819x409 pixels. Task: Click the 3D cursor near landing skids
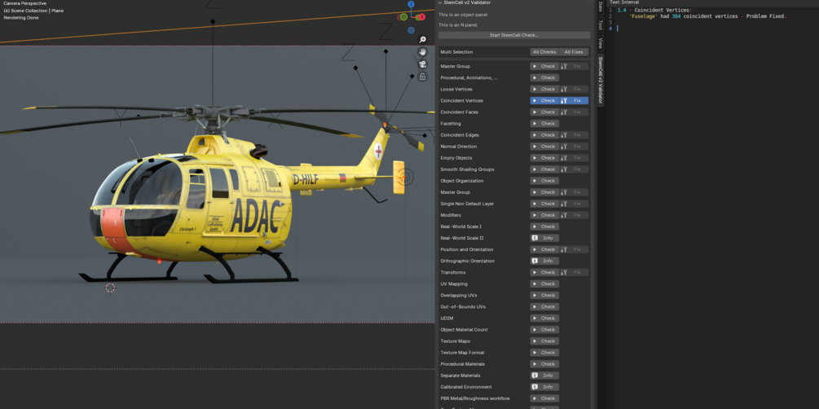(x=110, y=288)
